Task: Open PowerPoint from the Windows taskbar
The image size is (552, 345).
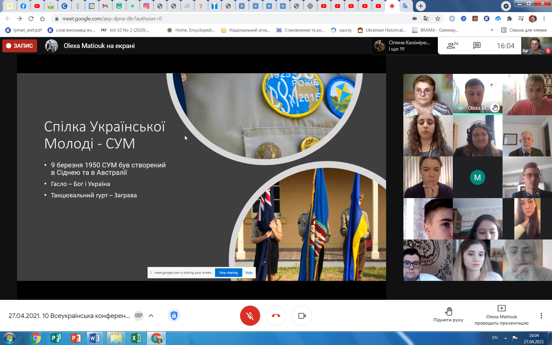Action: 76,338
